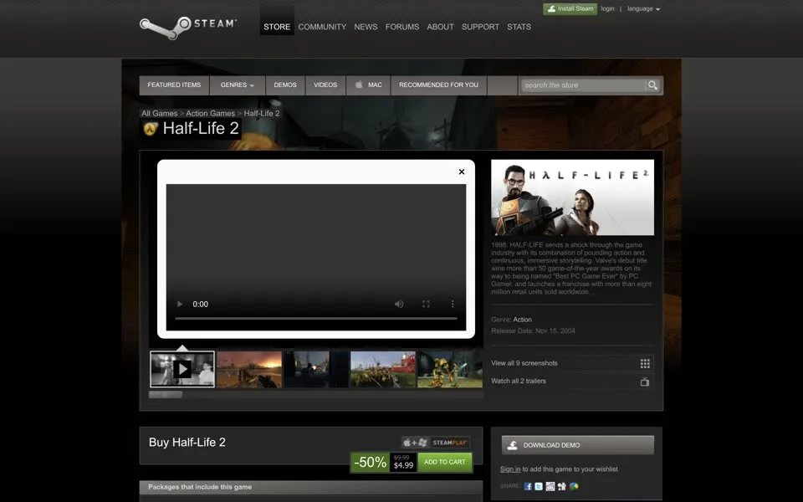803x502 pixels.
Task: Share the game via Google Buzz icon
Action: pyautogui.click(x=574, y=486)
